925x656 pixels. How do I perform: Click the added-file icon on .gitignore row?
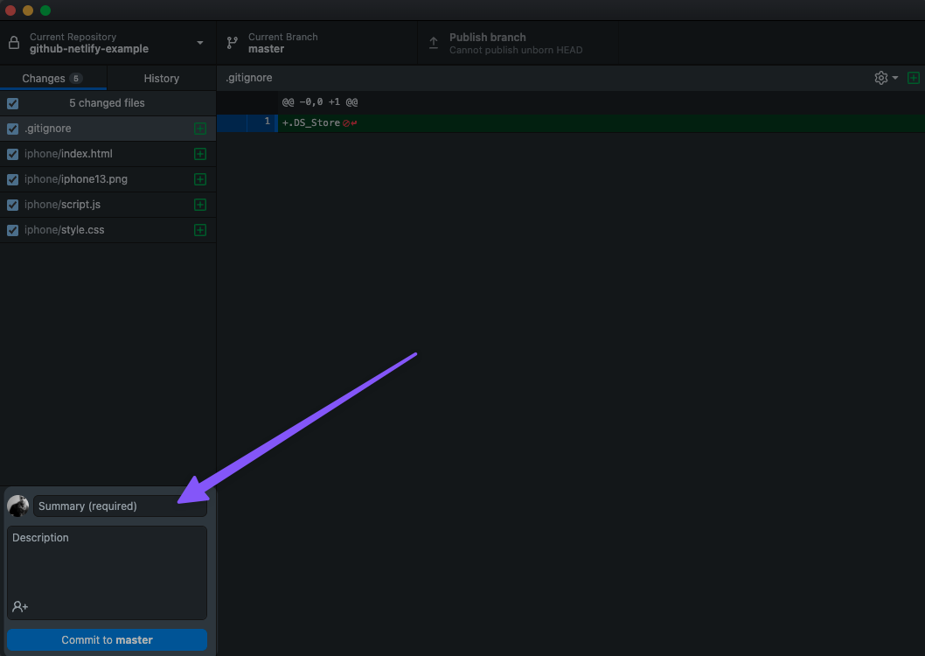[200, 129]
